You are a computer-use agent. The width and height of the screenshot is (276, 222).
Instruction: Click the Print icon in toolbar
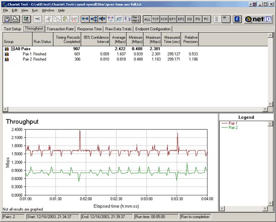click(x=16, y=19)
